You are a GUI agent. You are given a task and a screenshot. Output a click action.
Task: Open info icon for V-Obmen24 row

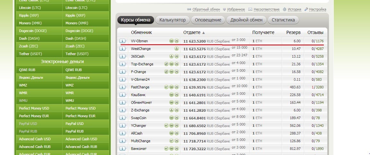tap(123, 79)
